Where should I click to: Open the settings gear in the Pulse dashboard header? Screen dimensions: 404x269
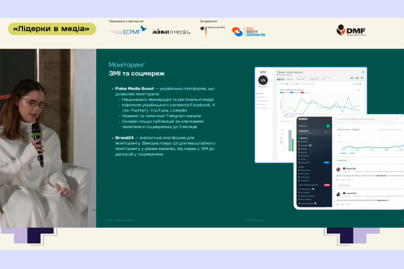click(x=363, y=72)
